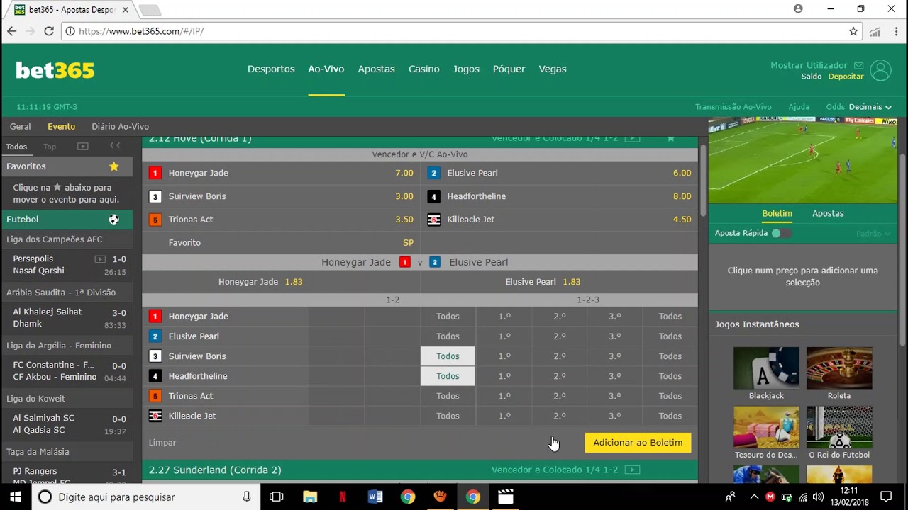Click the Limpar link
This screenshot has height=510, width=908.
coord(162,443)
